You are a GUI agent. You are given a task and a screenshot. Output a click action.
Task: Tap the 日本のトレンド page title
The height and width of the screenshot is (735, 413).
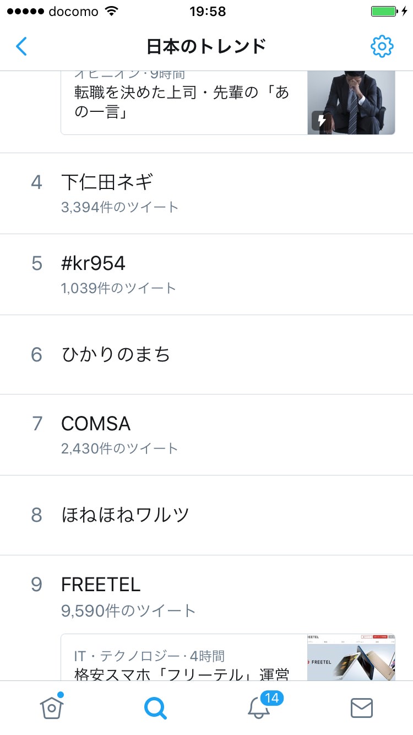pos(206,46)
